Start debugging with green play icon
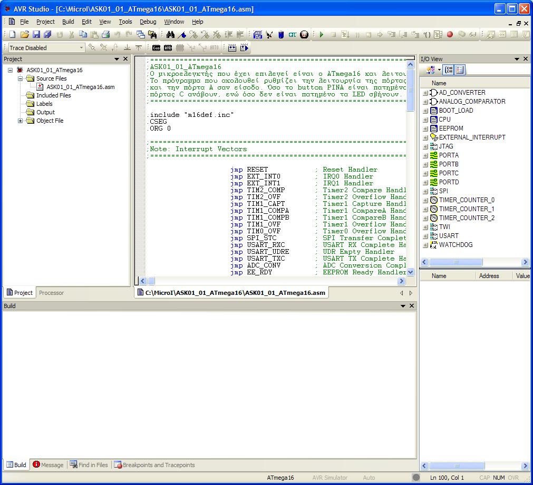This screenshot has width=533, height=485. [322, 35]
